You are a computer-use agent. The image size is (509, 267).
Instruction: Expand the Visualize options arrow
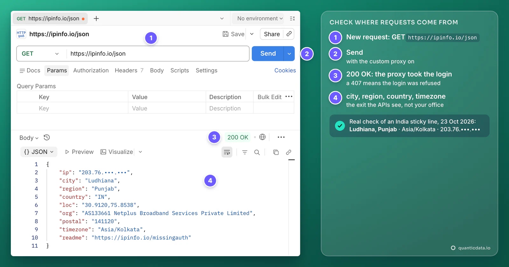coord(140,152)
